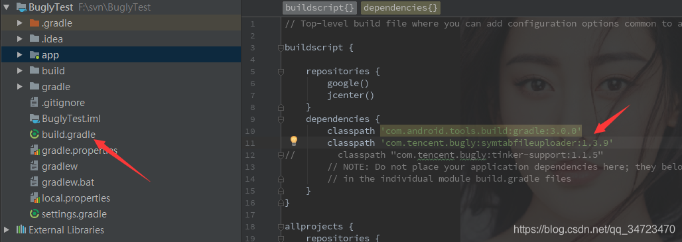Click the app module folder icon
Screen dimensions: 682x242
pyautogui.click(x=34, y=55)
